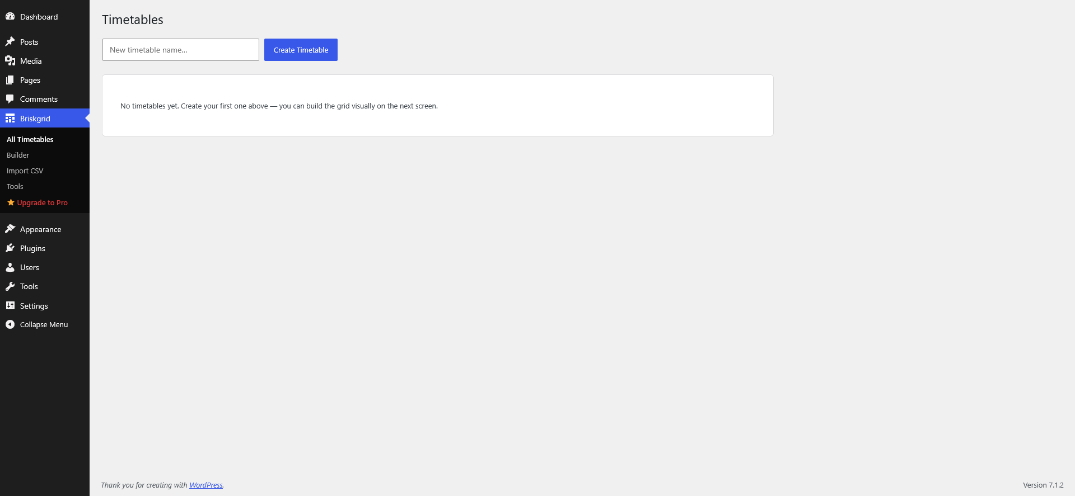The image size is (1075, 496).
Task: Click the Version 7.1.2 footer text
Action: [1043, 485]
